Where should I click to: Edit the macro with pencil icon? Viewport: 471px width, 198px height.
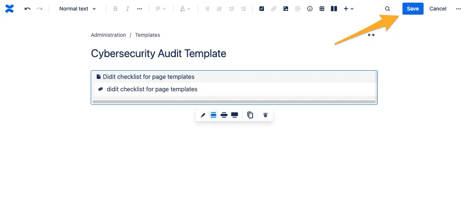click(203, 115)
